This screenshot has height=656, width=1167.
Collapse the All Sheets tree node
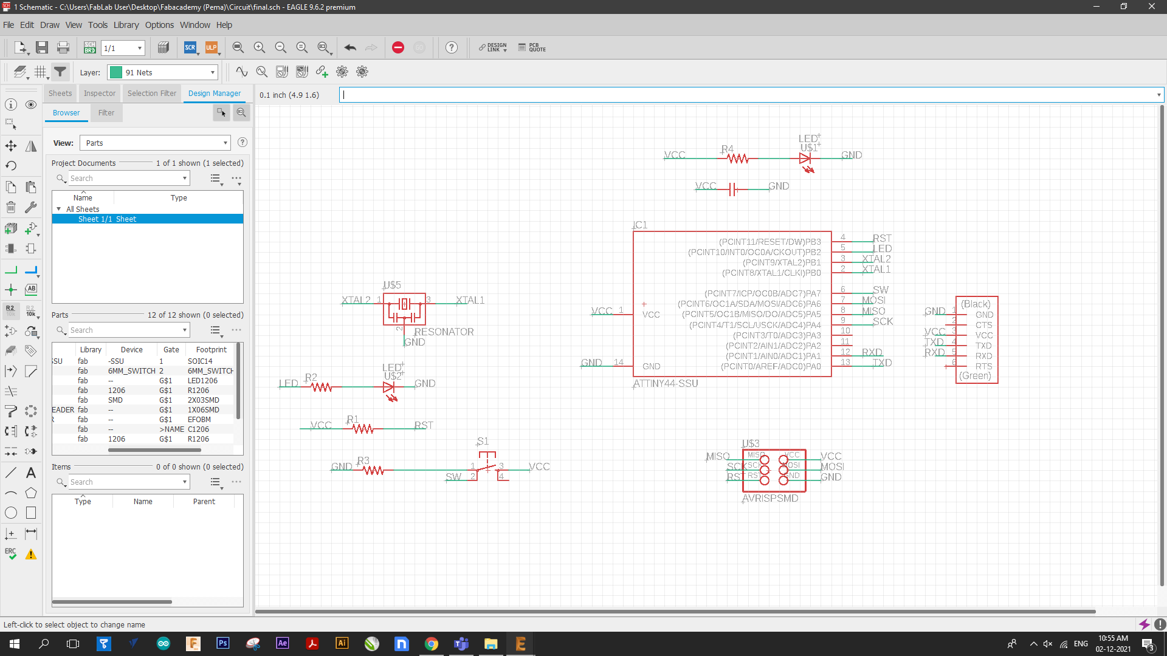point(59,209)
